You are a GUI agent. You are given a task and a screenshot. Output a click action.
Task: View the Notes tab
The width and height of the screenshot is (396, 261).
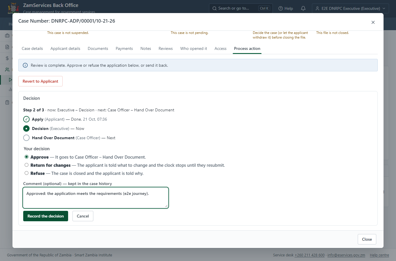[146, 48]
